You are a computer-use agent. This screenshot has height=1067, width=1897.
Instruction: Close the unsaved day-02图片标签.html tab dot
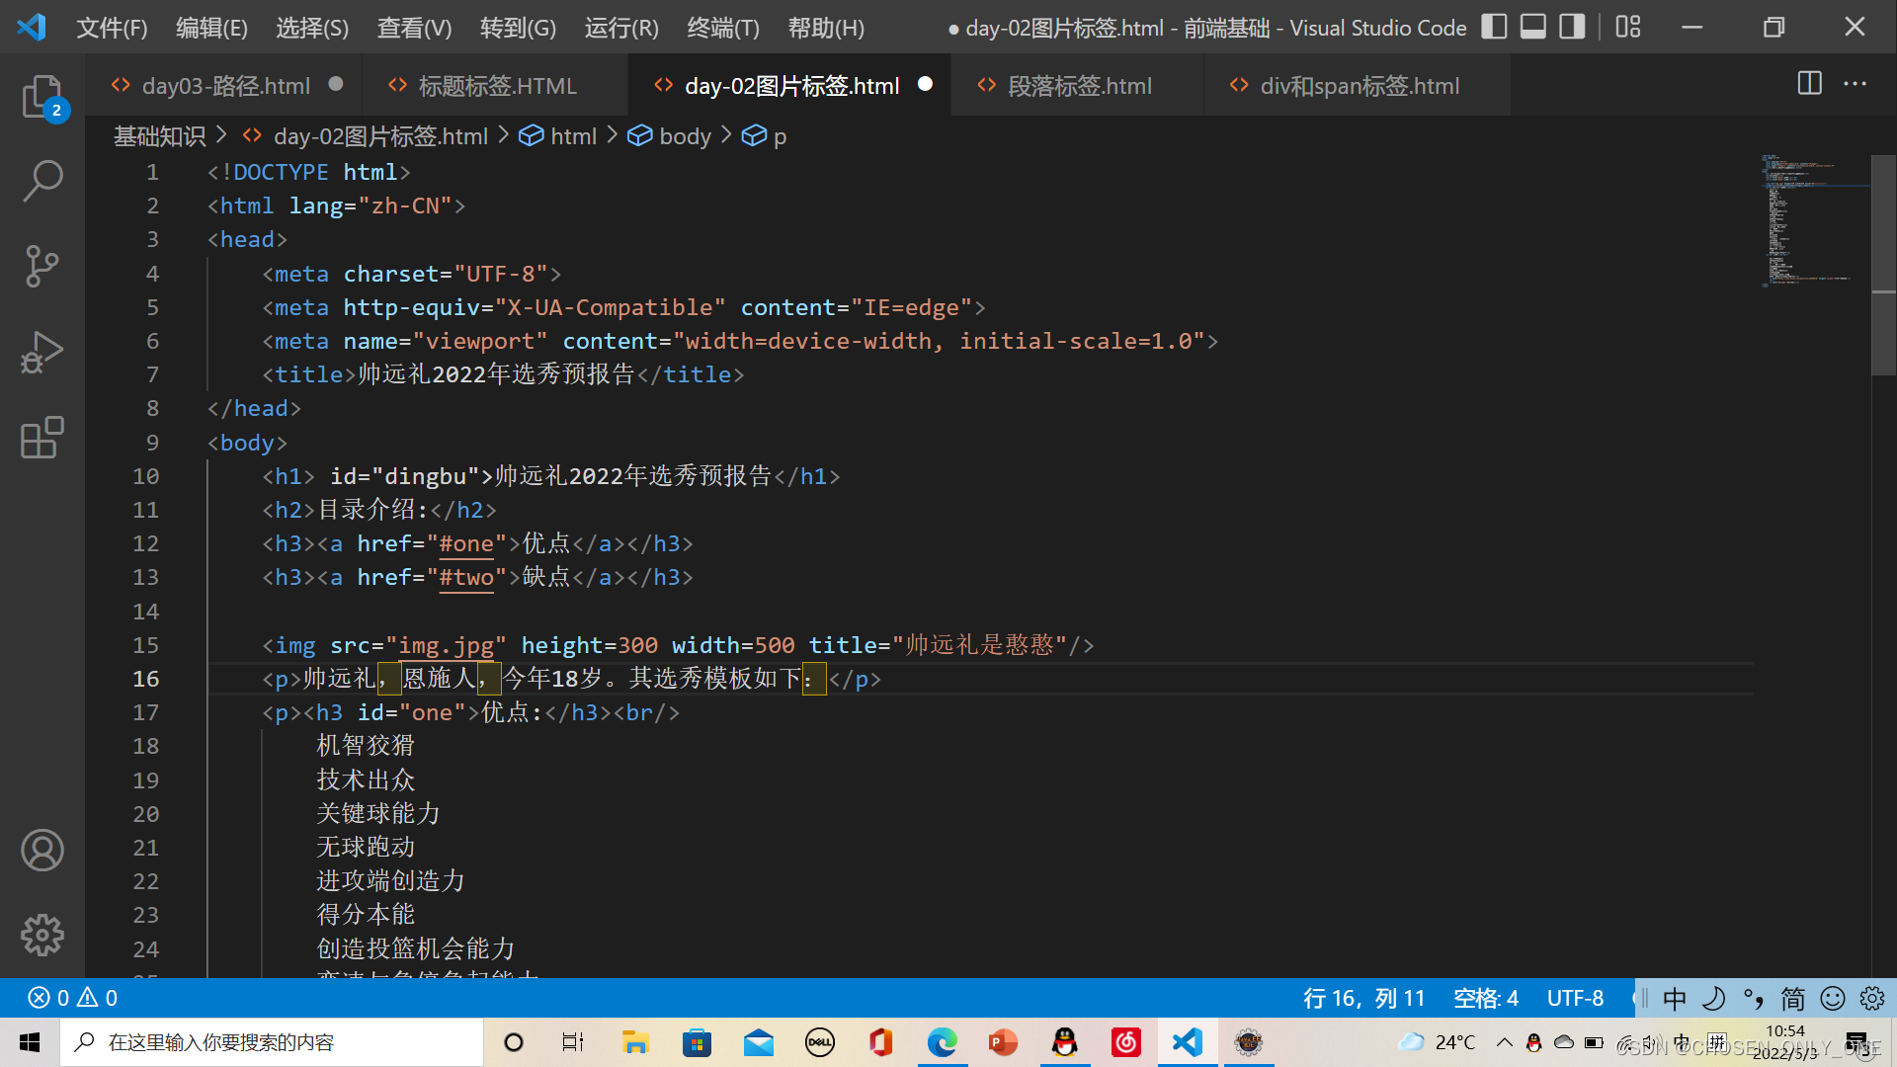point(925,84)
